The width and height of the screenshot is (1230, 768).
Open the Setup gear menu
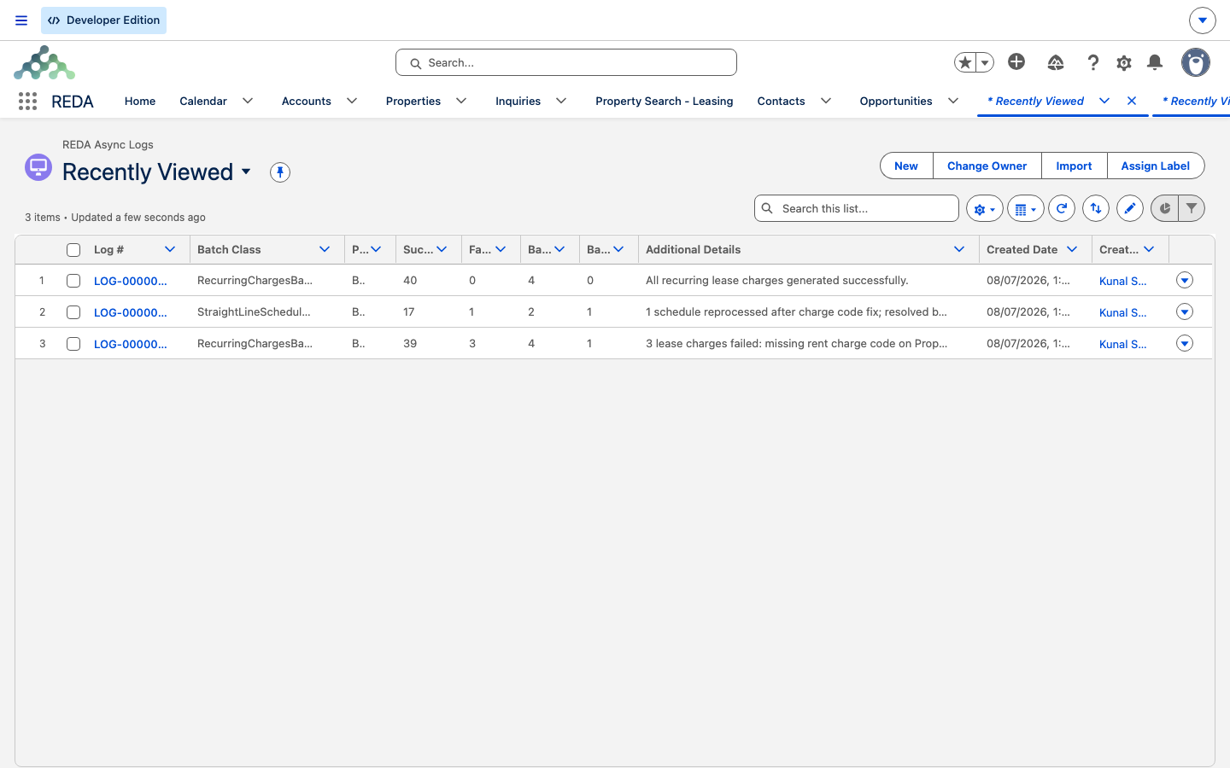click(x=1124, y=62)
